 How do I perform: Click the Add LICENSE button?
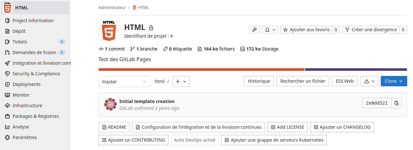(x=288, y=127)
